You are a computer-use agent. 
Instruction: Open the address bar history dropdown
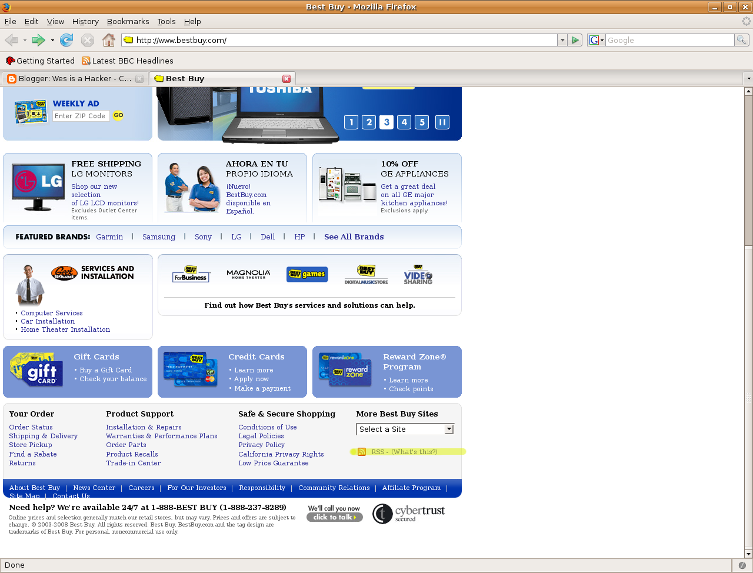[x=562, y=40]
